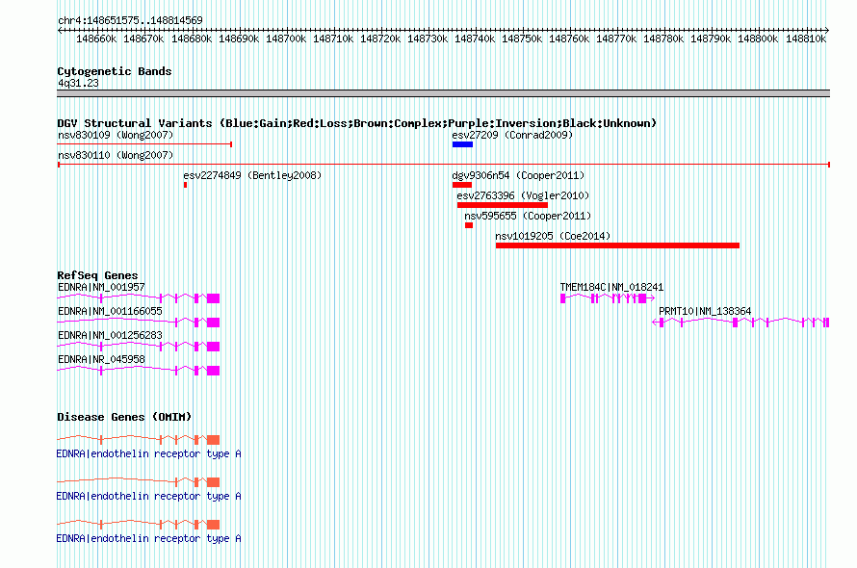Click the red esv2763396 loss bar
The image size is (857, 568).
point(503,205)
